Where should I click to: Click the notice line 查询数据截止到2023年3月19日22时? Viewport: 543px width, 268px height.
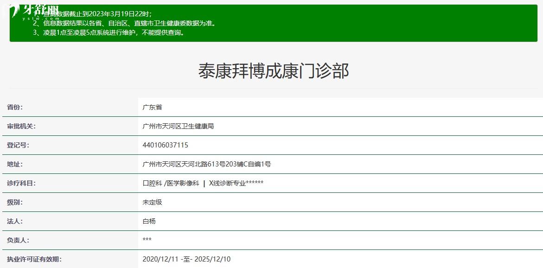93,14
